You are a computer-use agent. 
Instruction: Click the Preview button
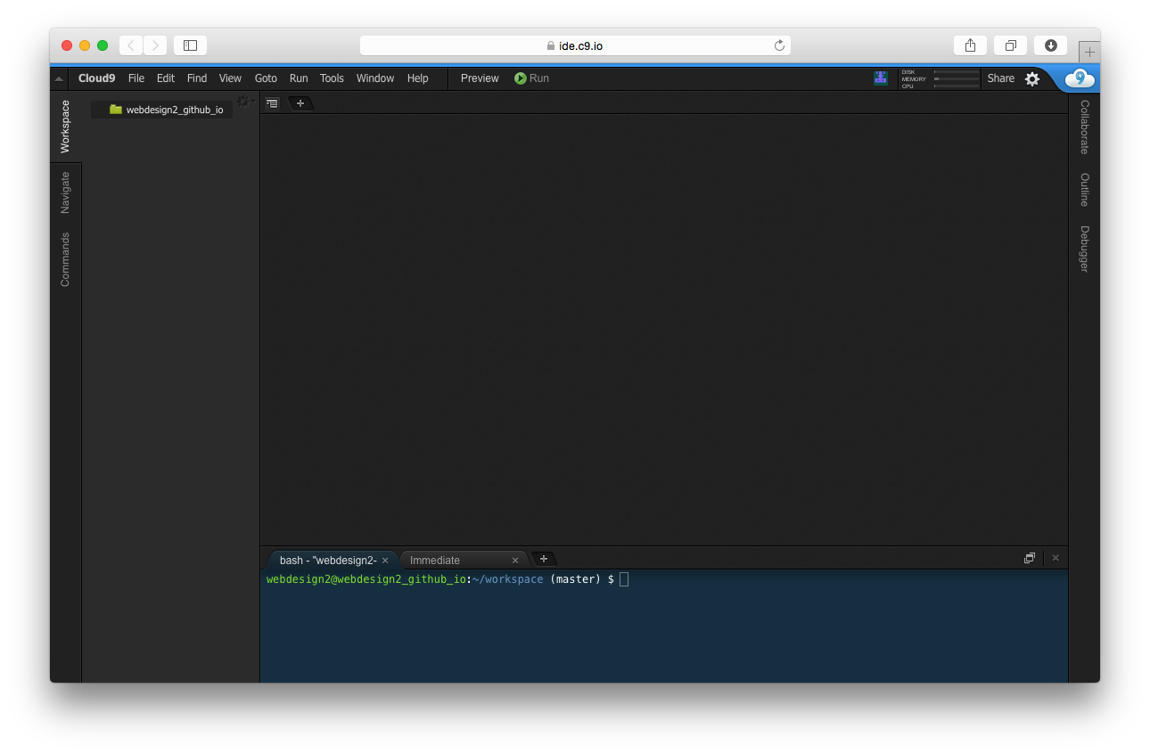click(480, 78)
